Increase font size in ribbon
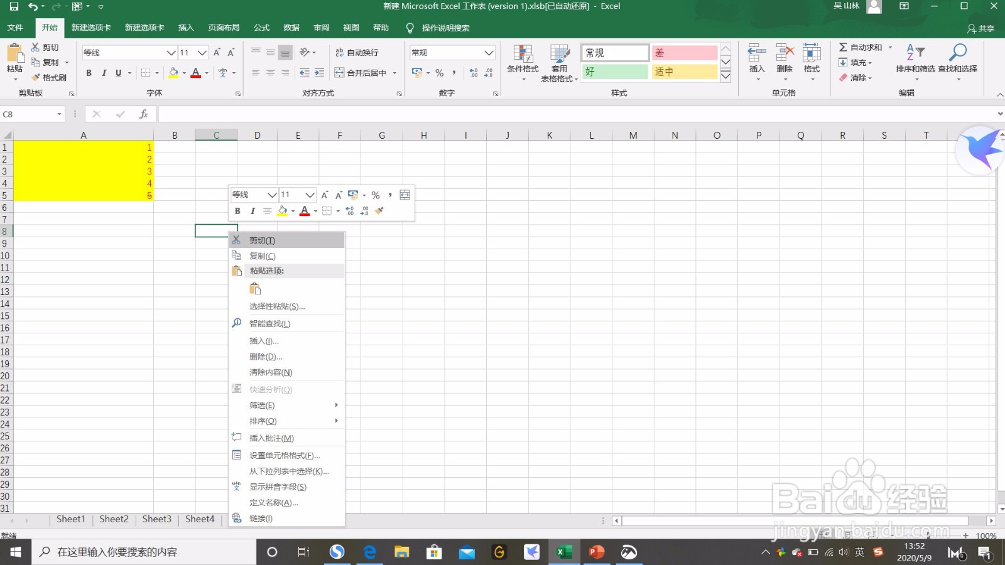The width and height of the screenshot is (1005, 565). (217, 53)
